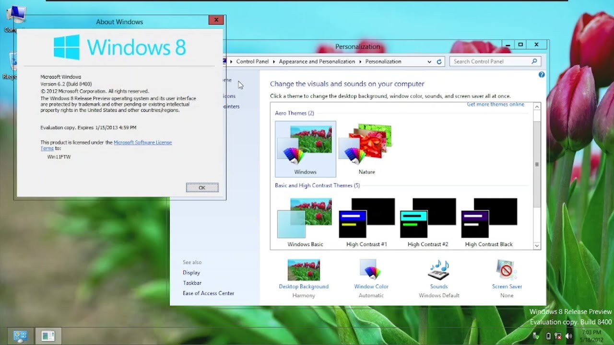
Task: Click 'Version 6.2 (Build 8400)' text
Action: [66, 84]
